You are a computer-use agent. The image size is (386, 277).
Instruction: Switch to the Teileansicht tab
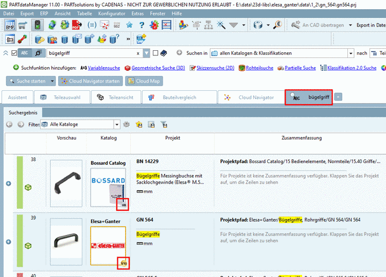pos(116,97)
